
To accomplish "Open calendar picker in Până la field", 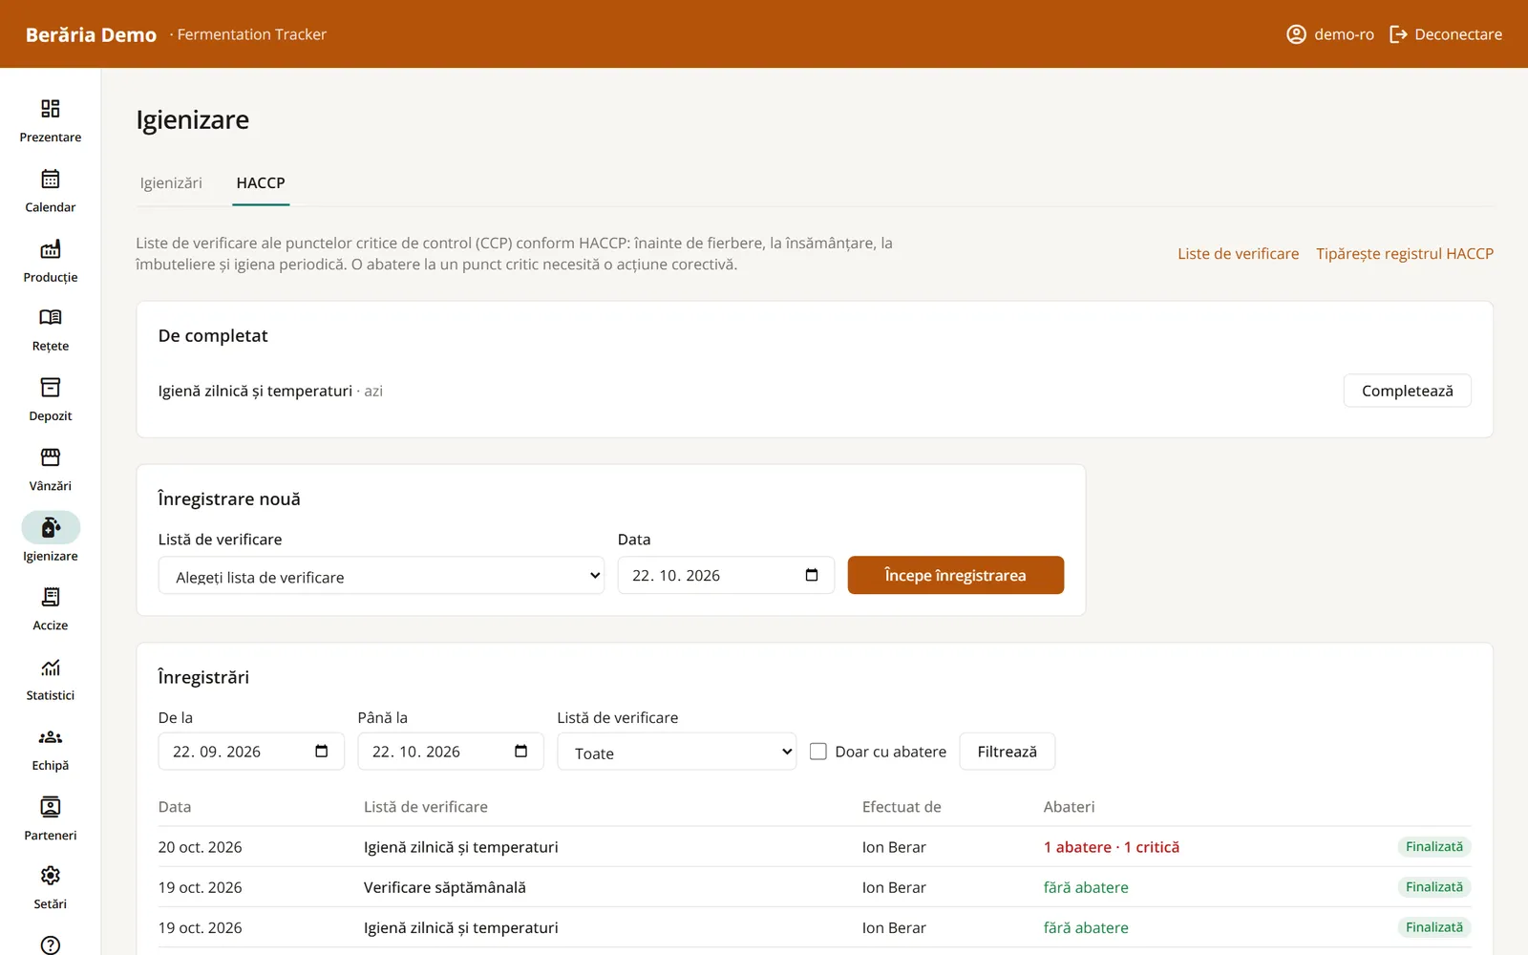I will 520,752.
